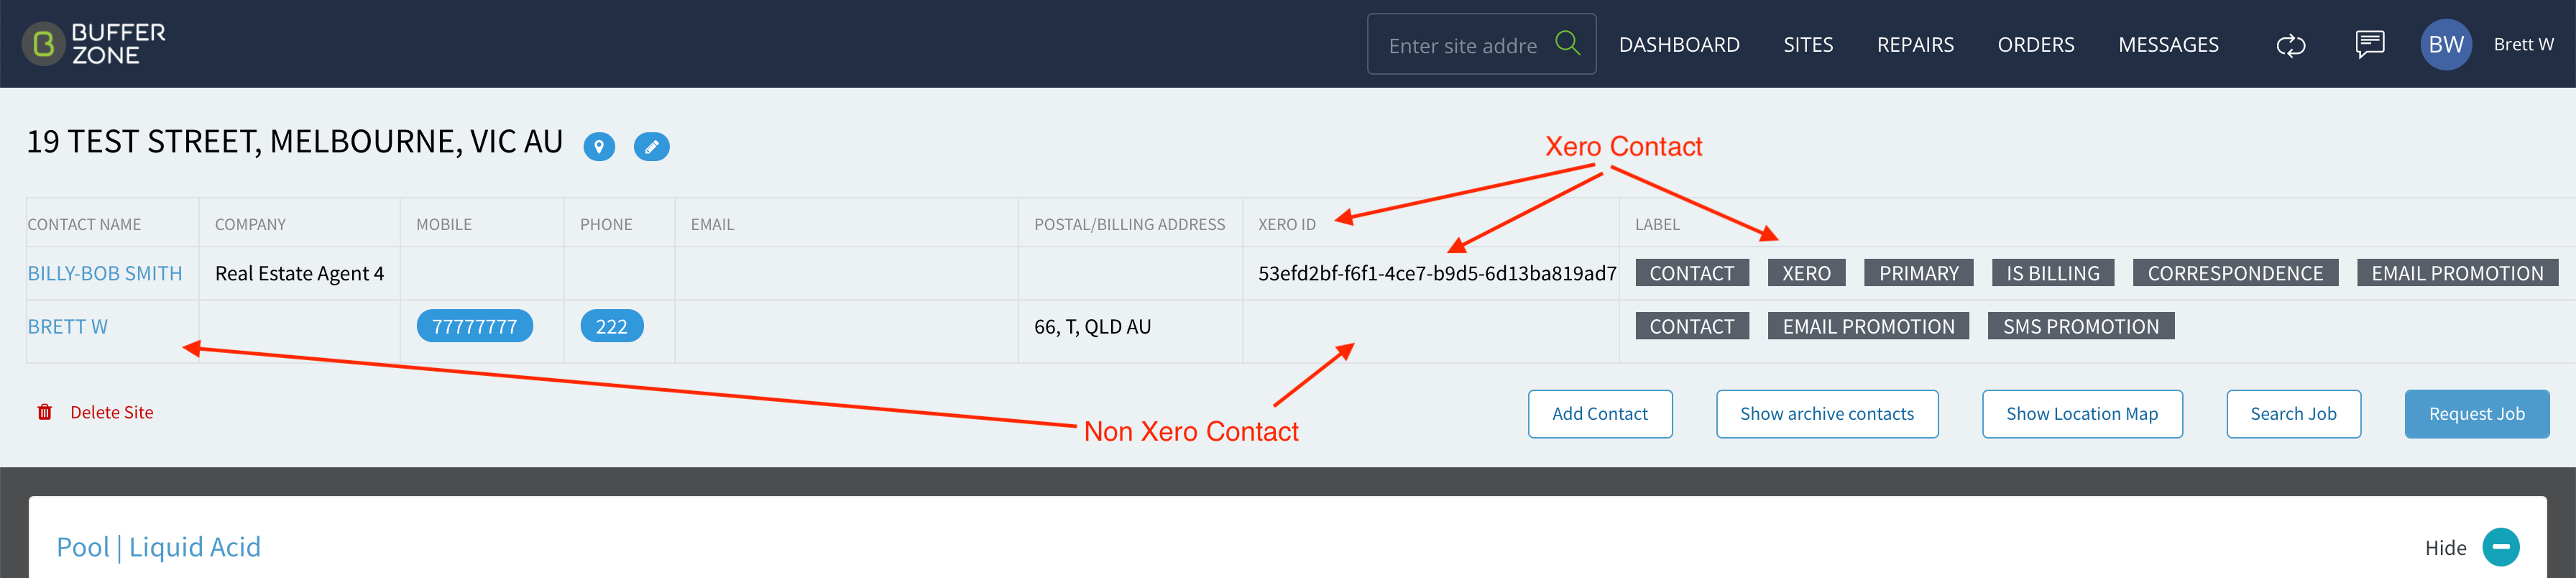The width and height of the screenshot is (2576, 578).
Task: Click the Search Job button
Action: 2293,414
